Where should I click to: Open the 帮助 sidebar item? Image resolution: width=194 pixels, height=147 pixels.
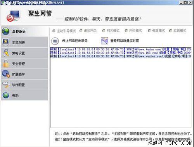tap(24, 95)
